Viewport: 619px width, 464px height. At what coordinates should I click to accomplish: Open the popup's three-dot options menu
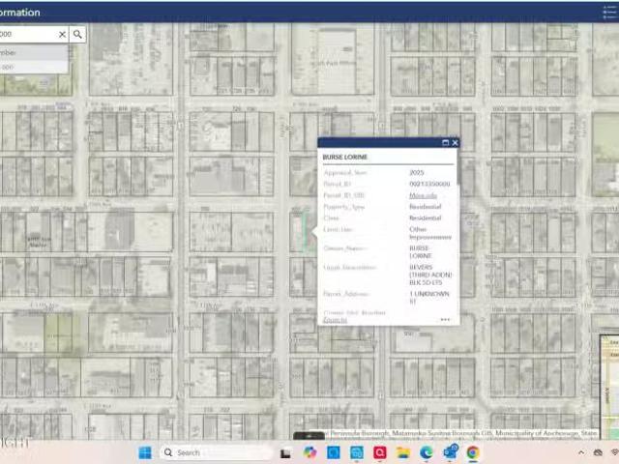click(x=445, y=319)
